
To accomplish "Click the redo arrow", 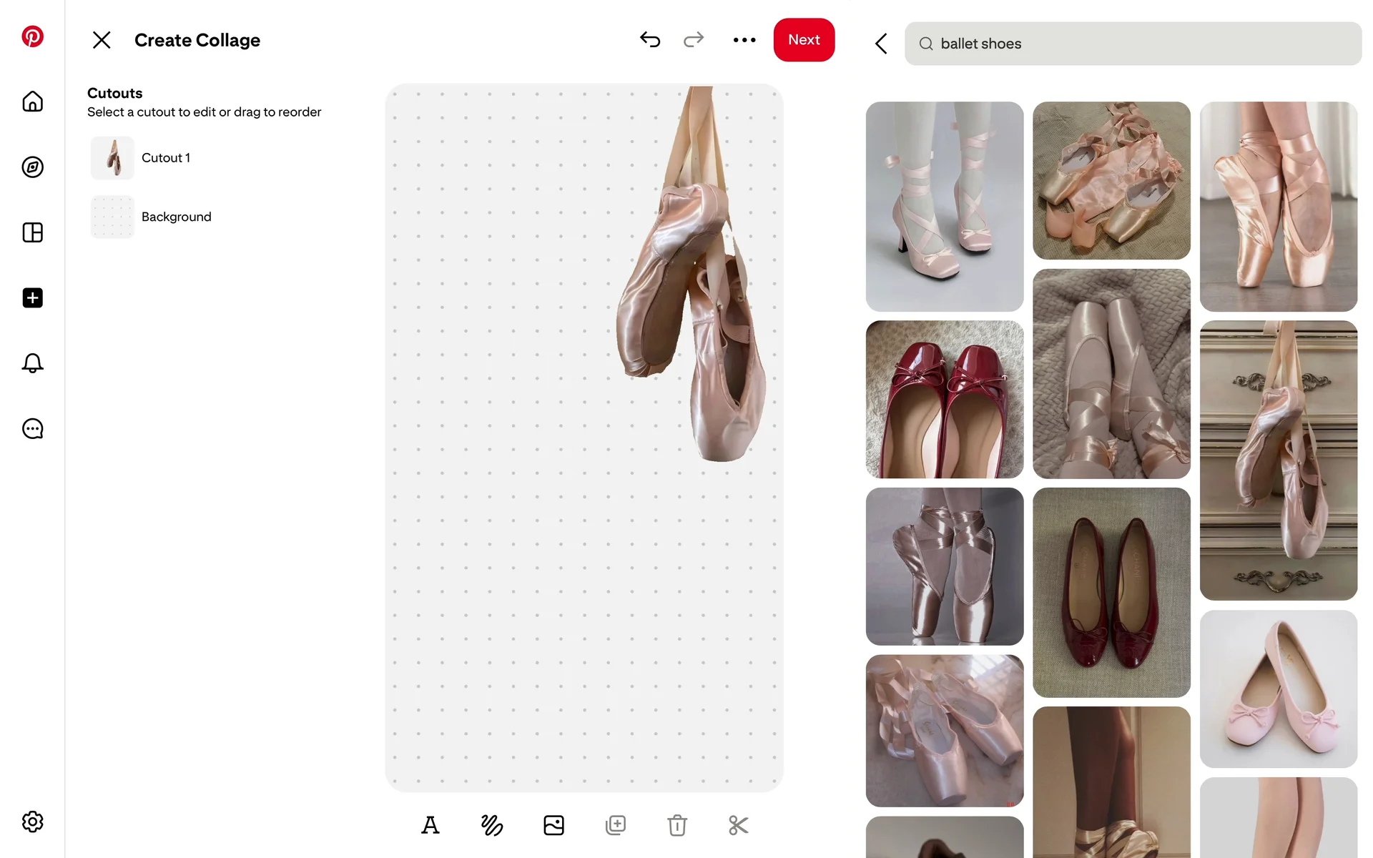I will tap(694, 40).
